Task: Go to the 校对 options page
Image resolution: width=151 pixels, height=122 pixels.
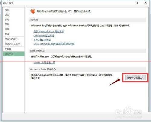Action: pyautogui.click(x=7, y=20)
